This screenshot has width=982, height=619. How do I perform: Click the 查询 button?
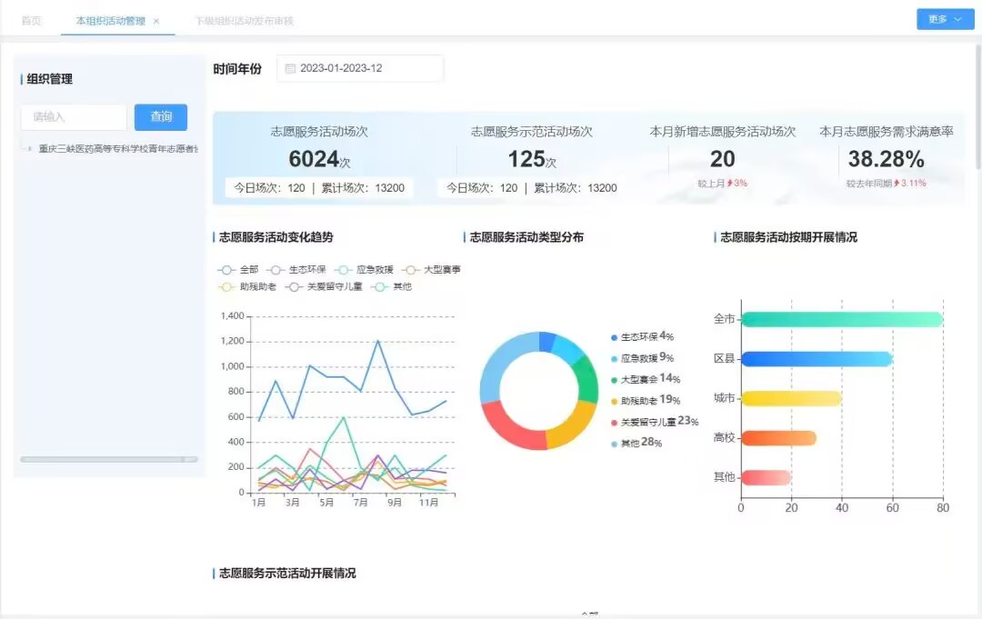[161, 116]
